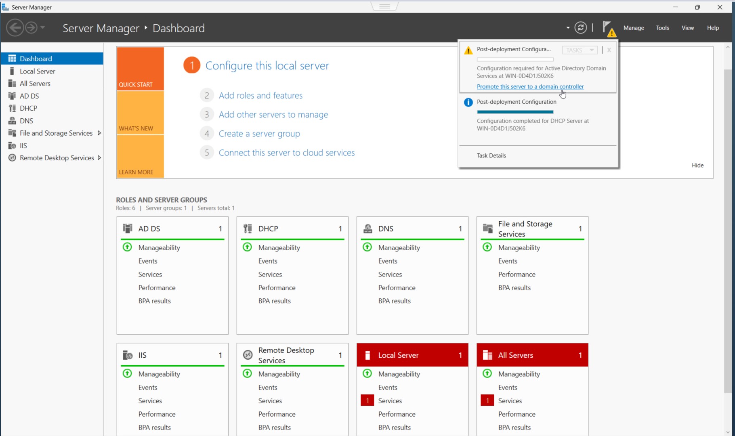Click Create a server group link
This screenshot has width=735, height=436.
[x=259, y=134]
